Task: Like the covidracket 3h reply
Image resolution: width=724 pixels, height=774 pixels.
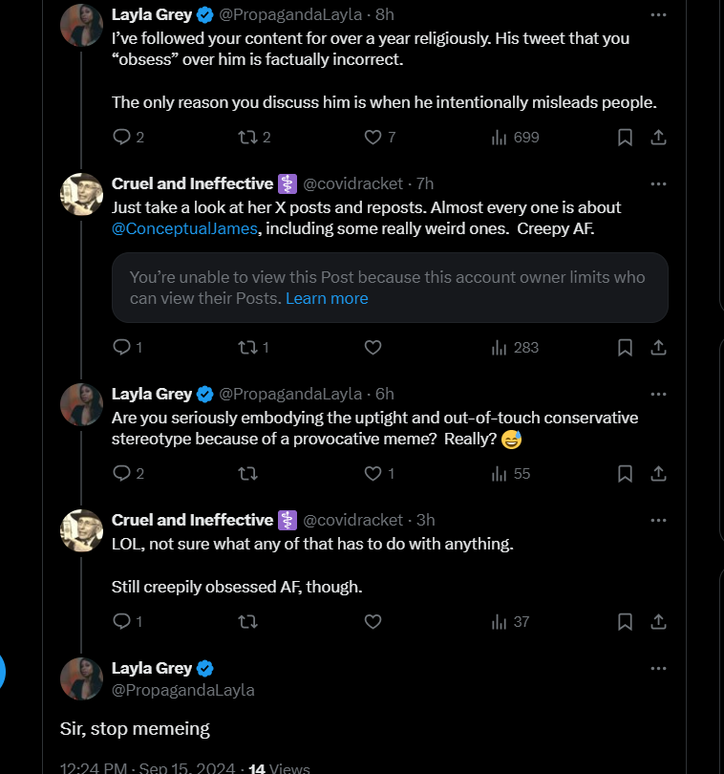Action: pyautogui.click(x=373, y=621)
